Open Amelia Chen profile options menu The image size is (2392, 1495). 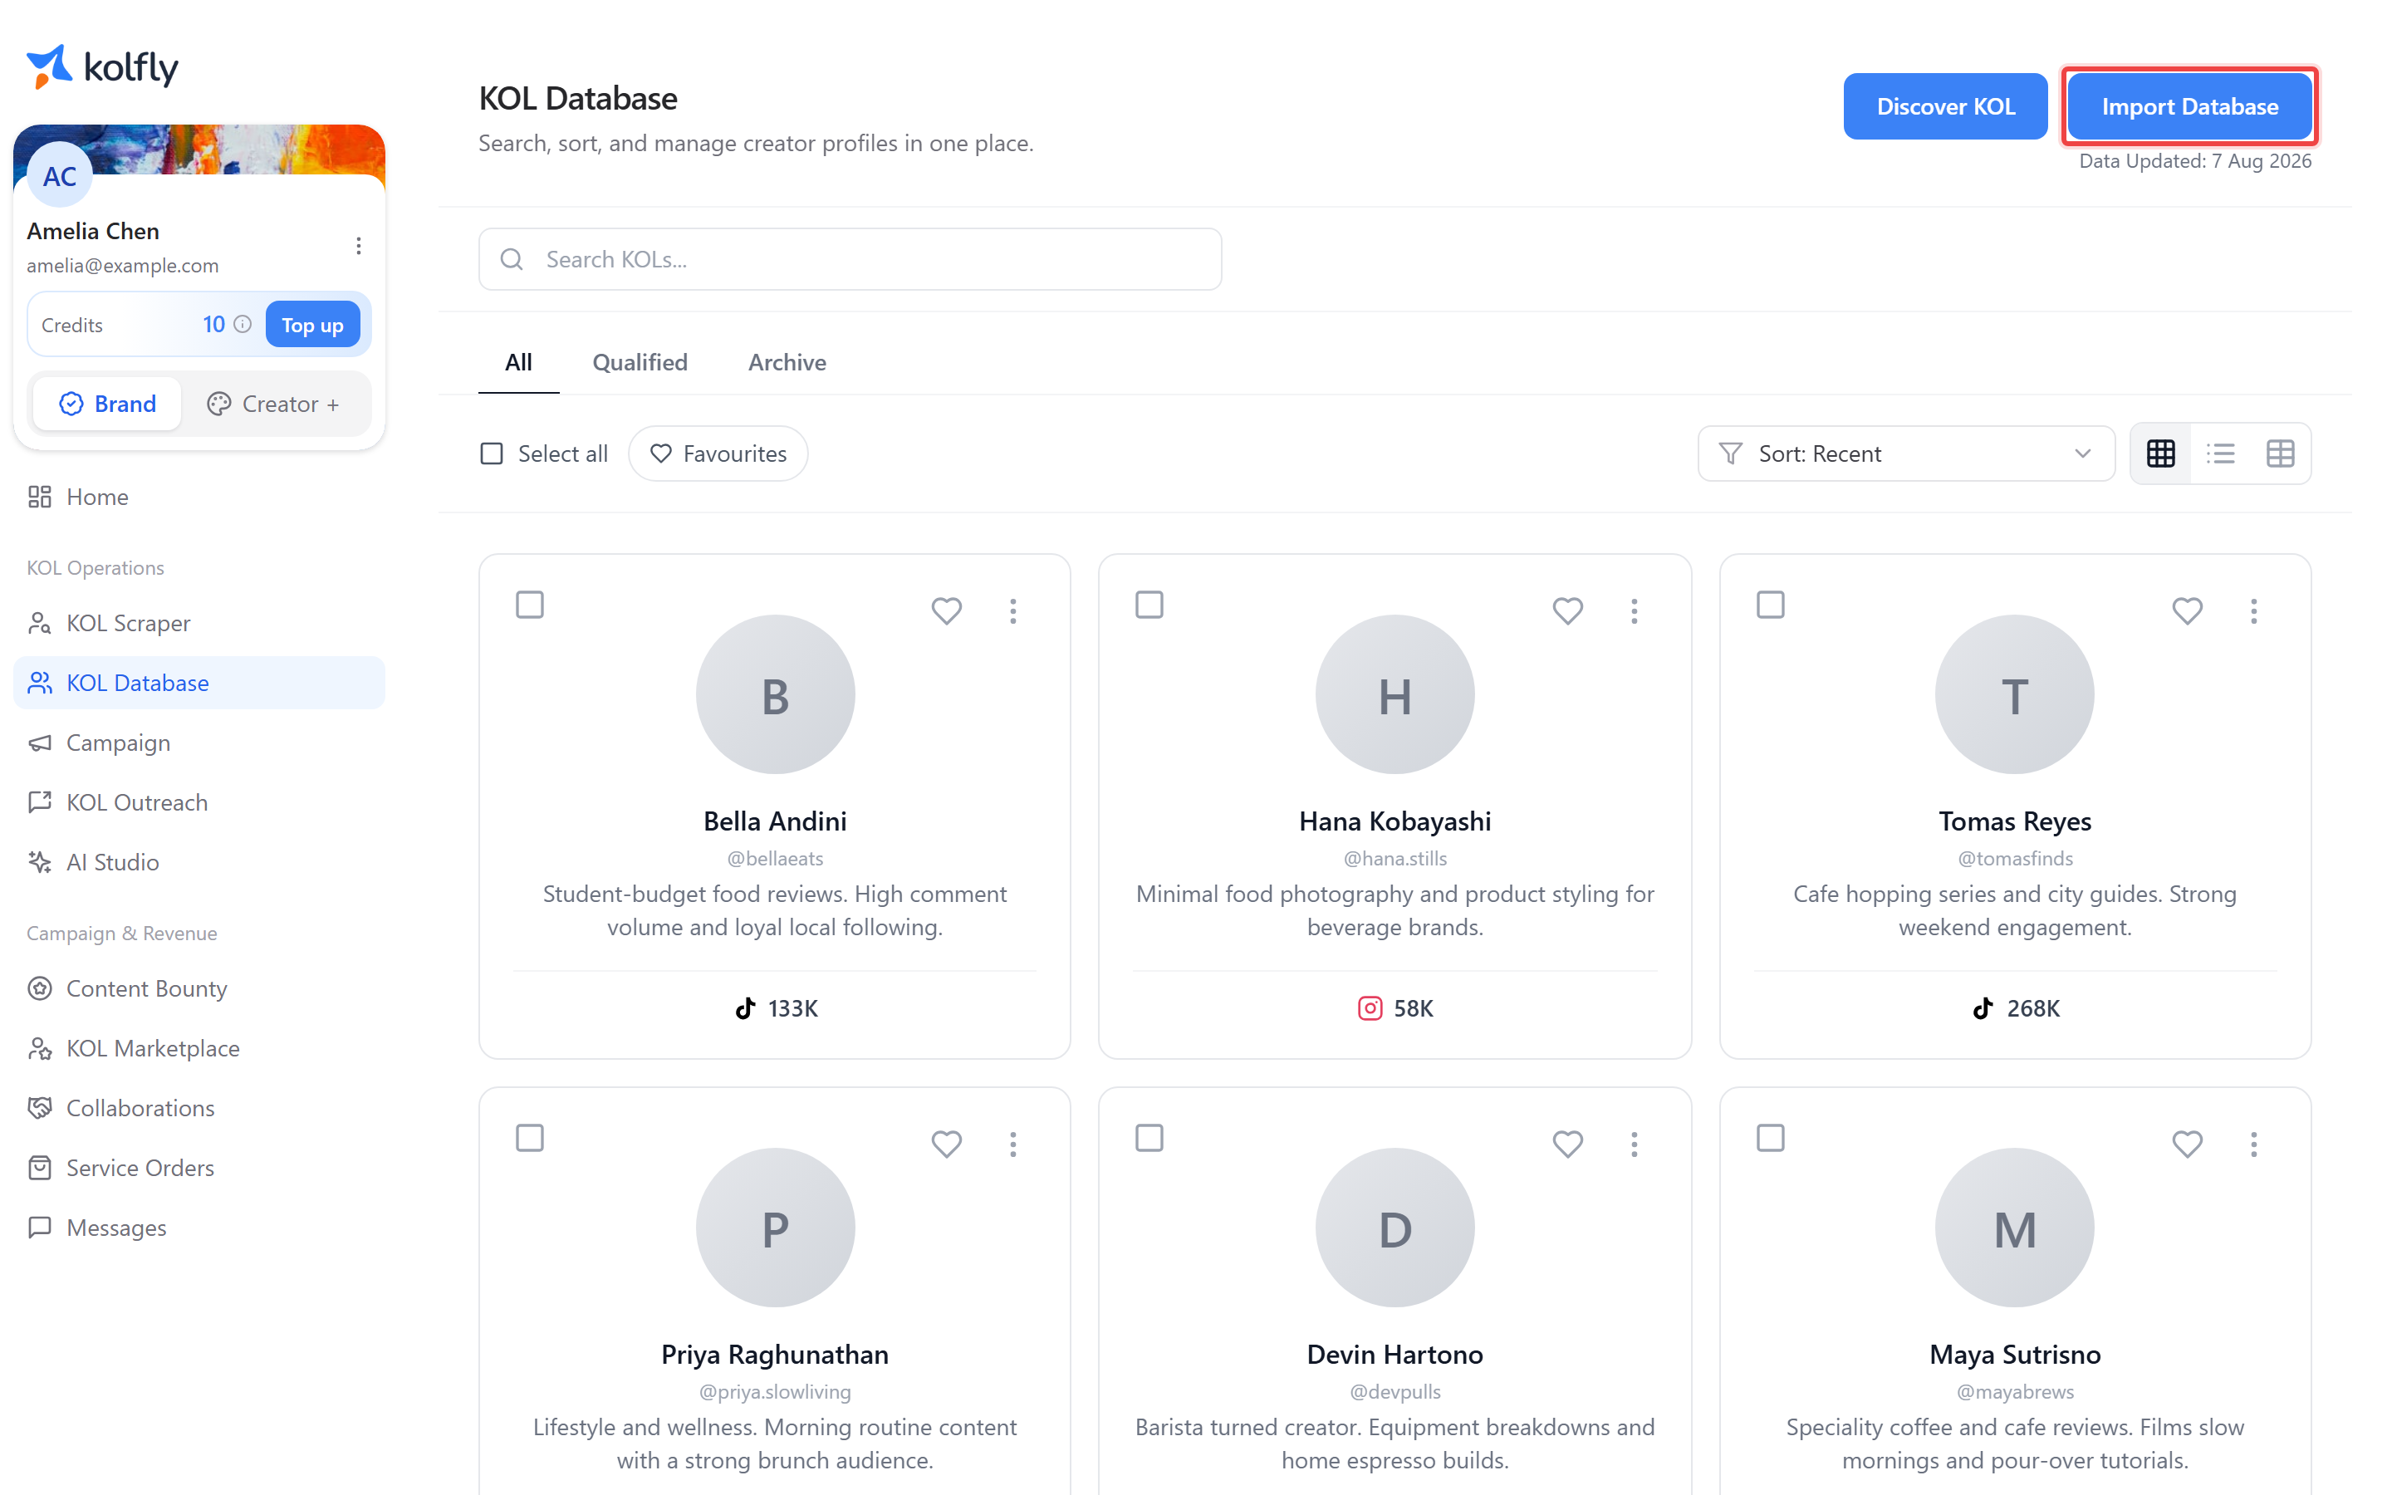click(x=359, y=245)
